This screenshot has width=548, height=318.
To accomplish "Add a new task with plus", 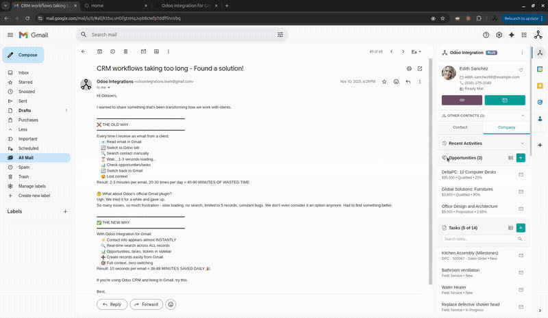I will click(521, 228).
